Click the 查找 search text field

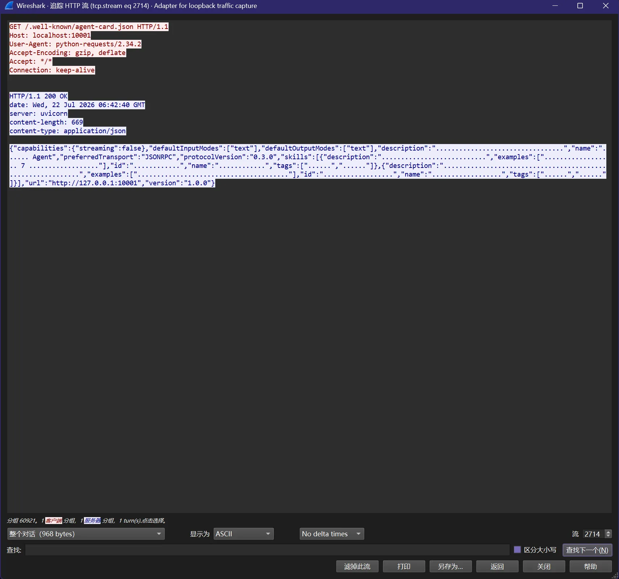click(x=267, y=550)
